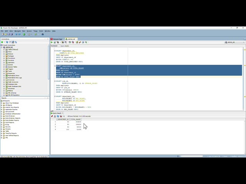Viewport: 246px width, 184px height.
Task: Click the Open folder toolbar icon
Action: tap(6, 34)
